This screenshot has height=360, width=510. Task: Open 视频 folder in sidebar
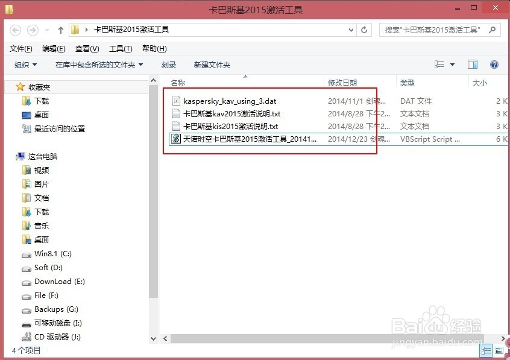pyautogui.click(x=42, y=170)
